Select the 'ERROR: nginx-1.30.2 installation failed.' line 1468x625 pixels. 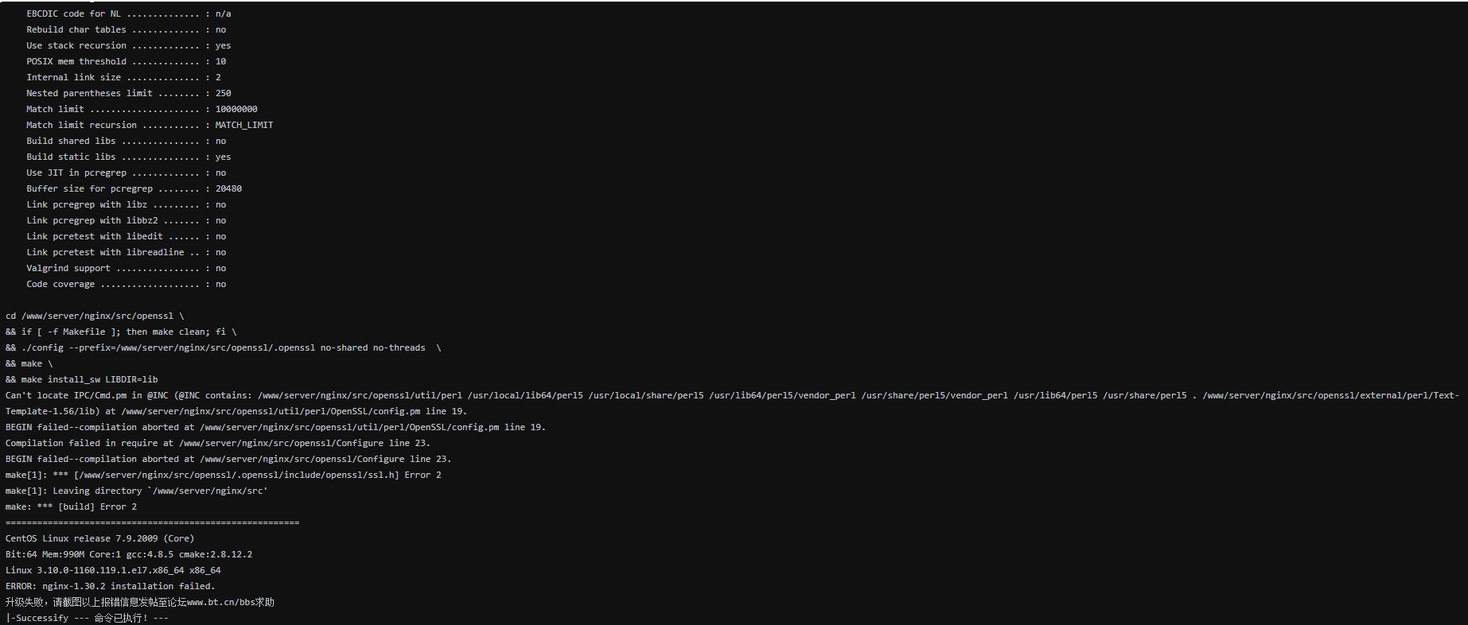click(111, 586)
